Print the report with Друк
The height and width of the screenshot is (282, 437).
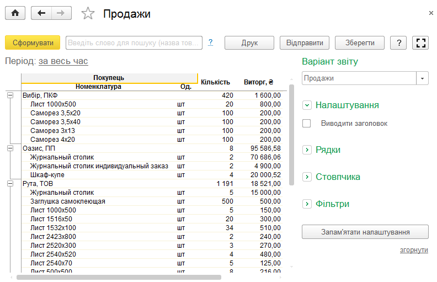click(249, 43)
